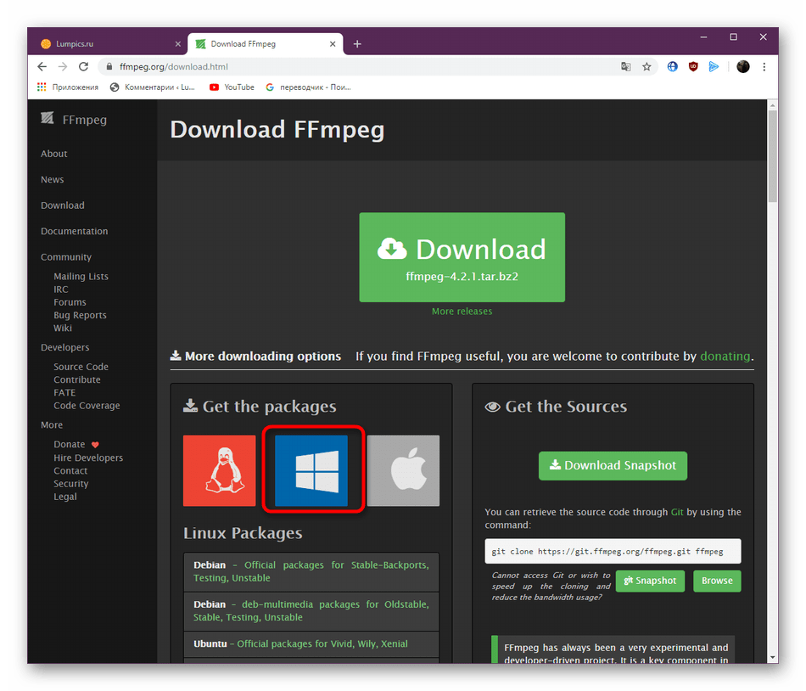Click the git Snapshot button
Image resolution: width=806 pixels, height=691 pixels.
click(650, 581)
